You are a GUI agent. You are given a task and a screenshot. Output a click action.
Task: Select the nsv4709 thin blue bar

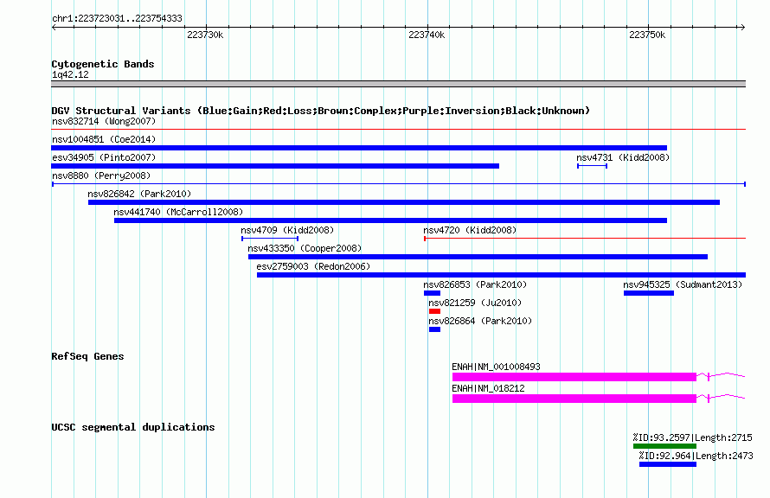pyautogui.click(x=270, y=239)
